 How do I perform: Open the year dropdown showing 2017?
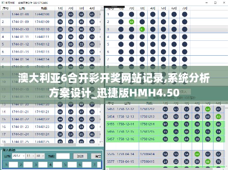pos(19,156)
